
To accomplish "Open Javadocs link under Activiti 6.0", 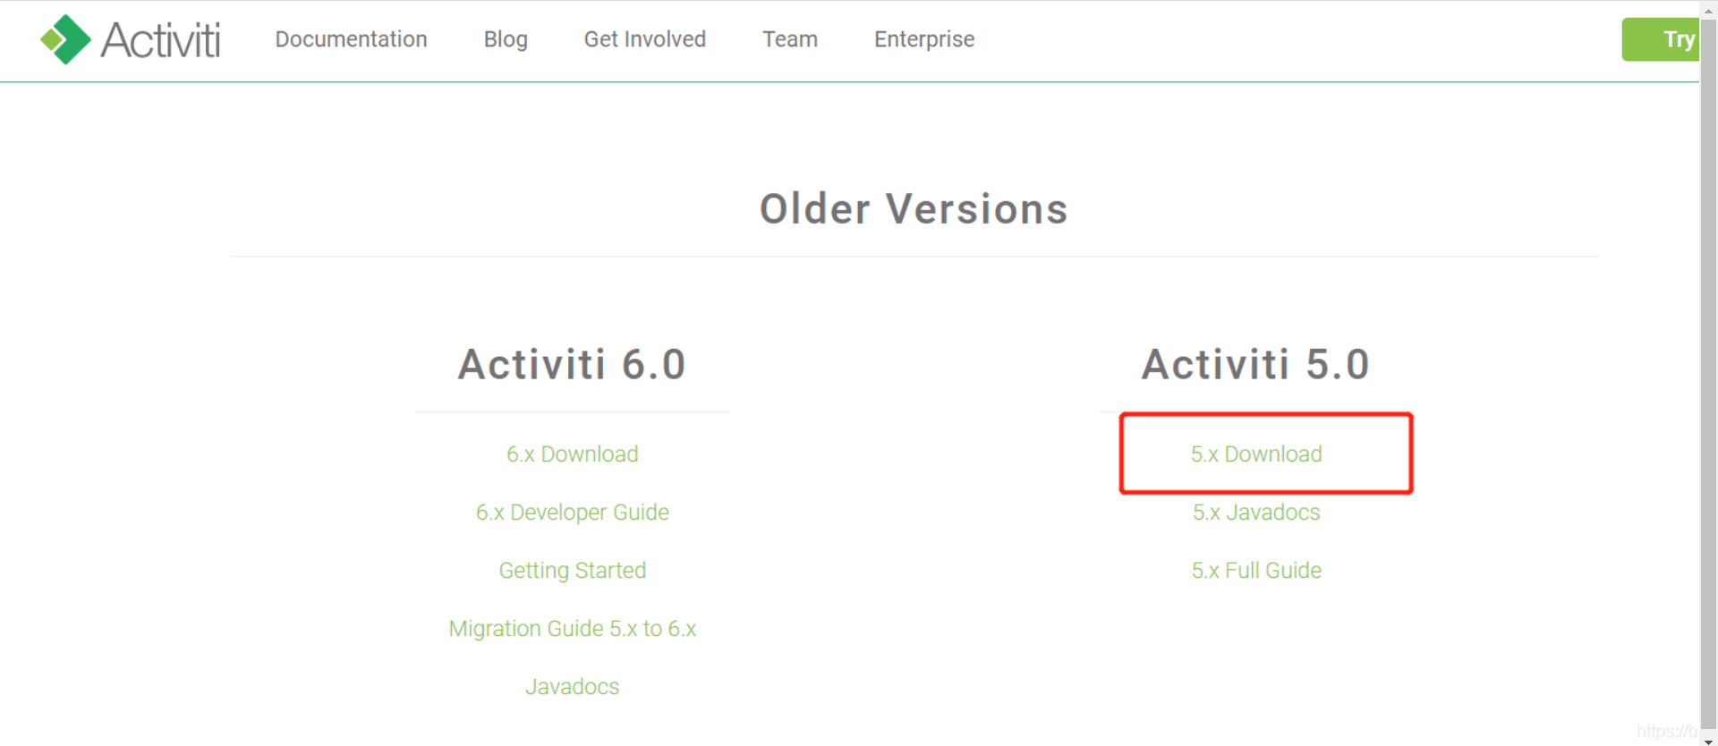I will (573, 686).
